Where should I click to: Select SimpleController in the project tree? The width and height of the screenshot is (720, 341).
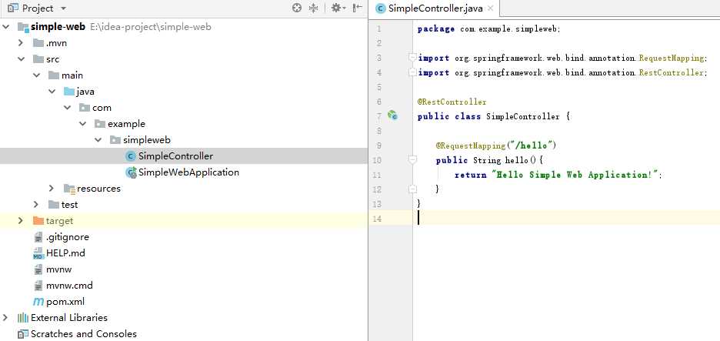pyautogui.click(x=175, y=156)
